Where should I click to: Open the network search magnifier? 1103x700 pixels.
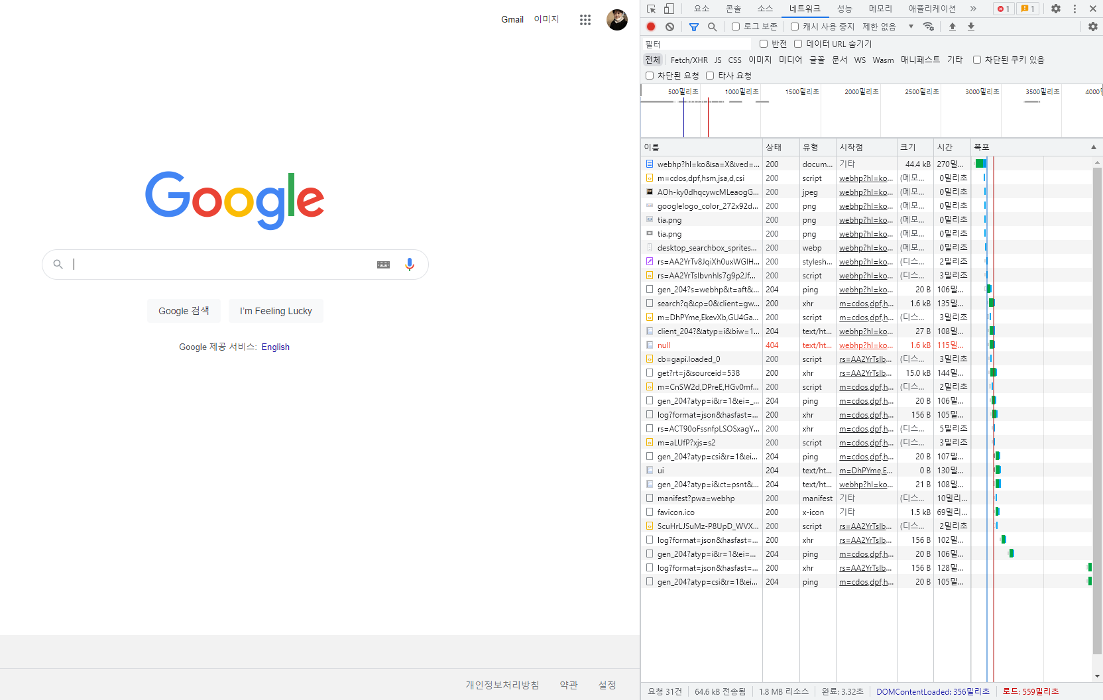[712, 27]
